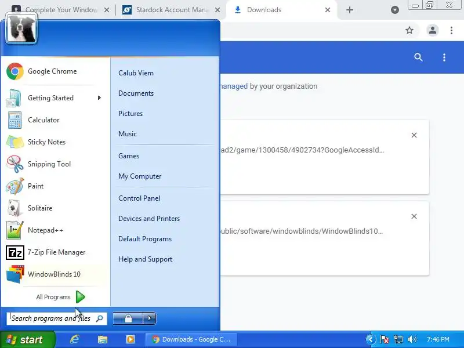Launch Solitaire game
Image resolution: width=464 pixels, height=348 pixels.
tap(55, 208)
